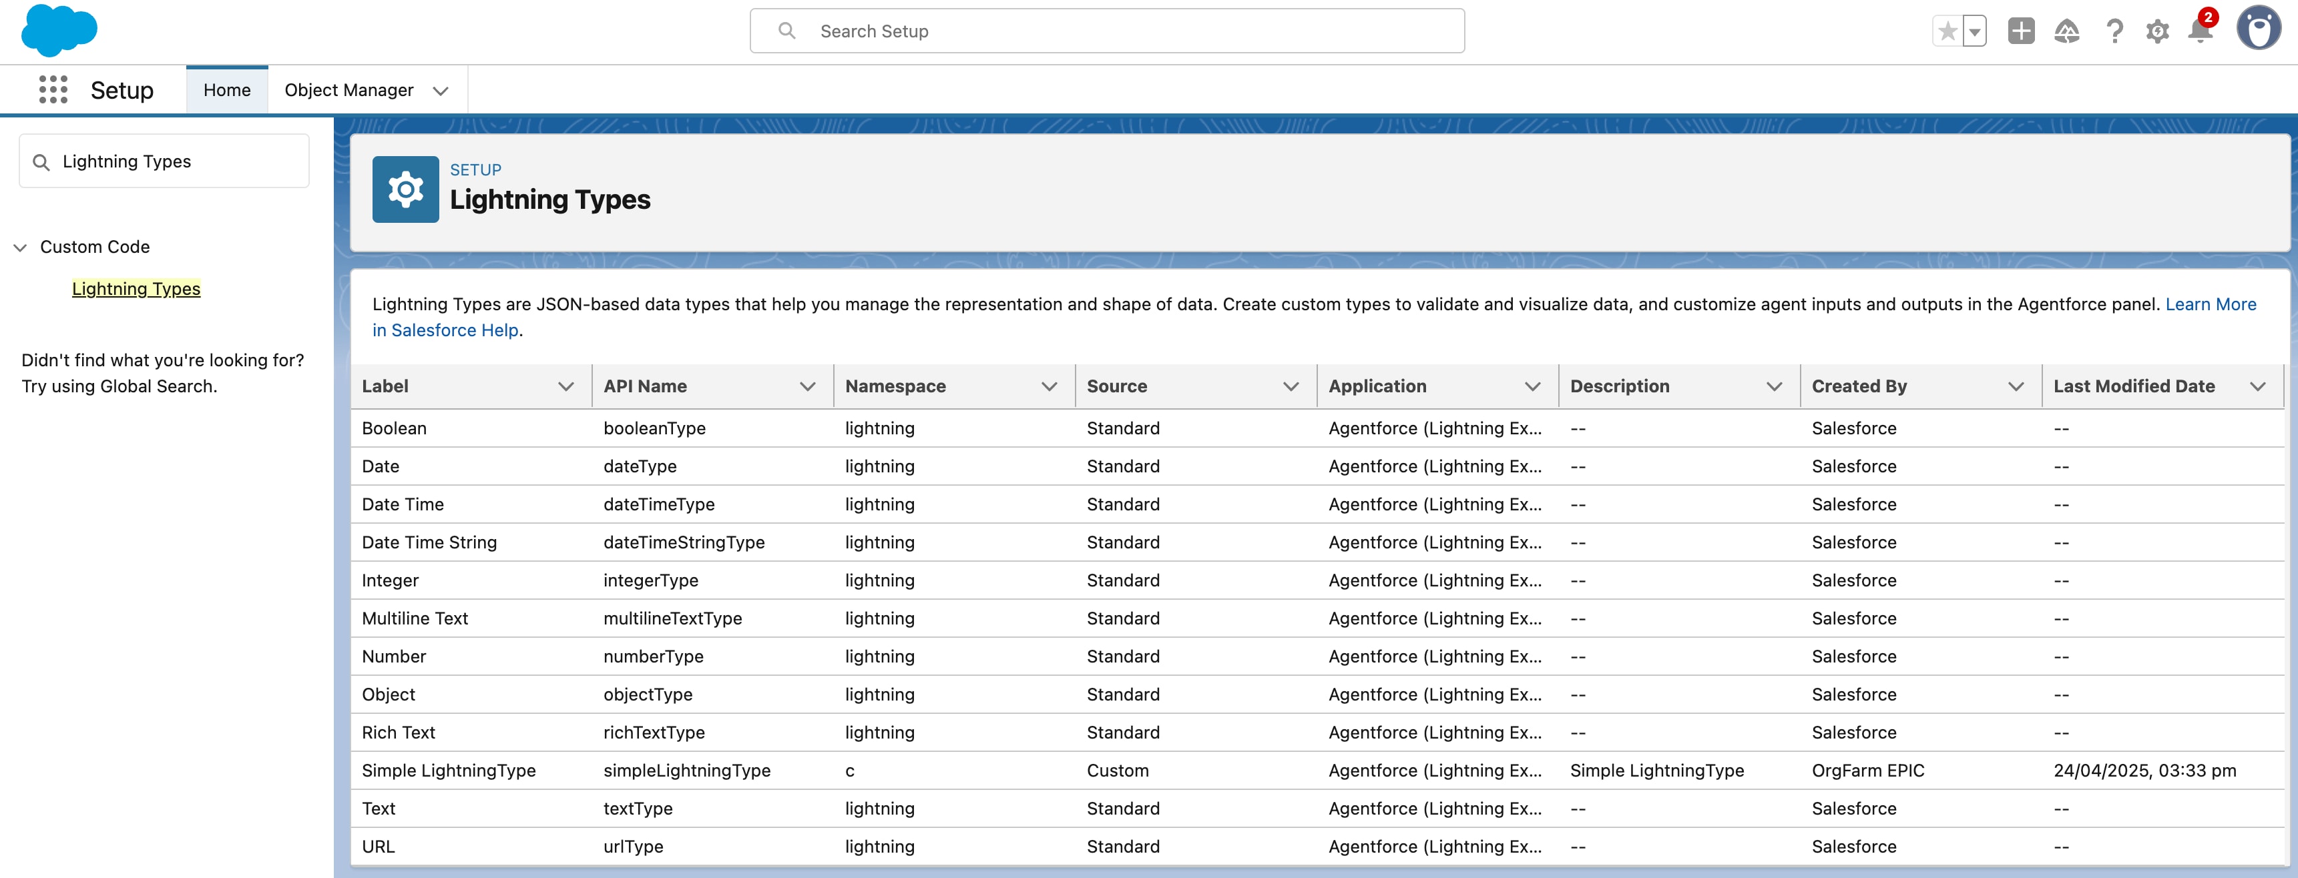Click the Quick Find search magnifier icon

click(41, 162)
